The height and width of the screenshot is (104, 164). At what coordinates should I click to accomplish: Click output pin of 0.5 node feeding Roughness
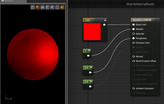click(x=90, y=72)
